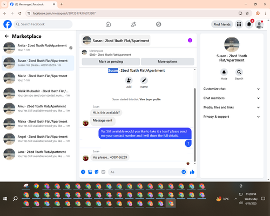Close the Messenger browser tab
270x216 pixels.
[x=54, y=4]
